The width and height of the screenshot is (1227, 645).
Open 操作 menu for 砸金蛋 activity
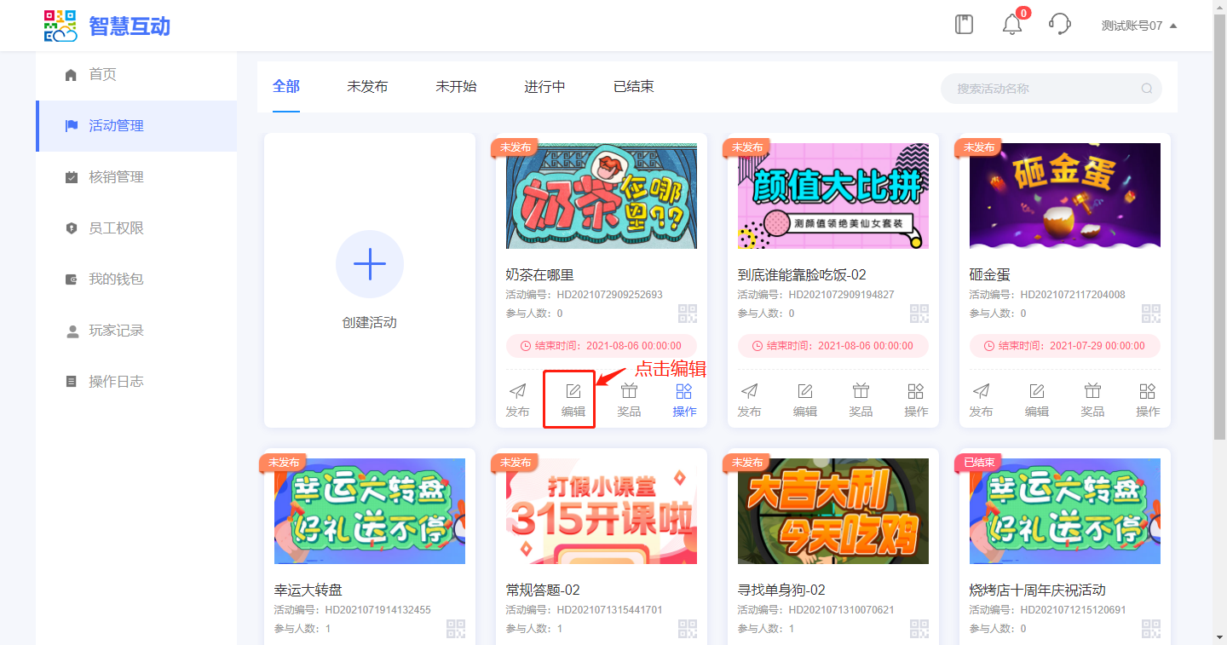(1148, 400)
